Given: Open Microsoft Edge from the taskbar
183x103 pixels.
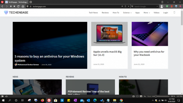Looking at the screenshot, I should (x=95, y=100).
